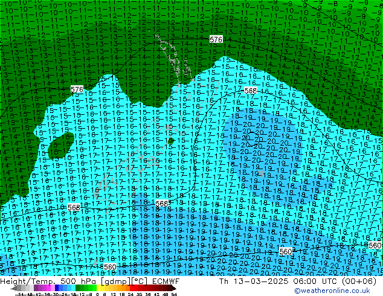The image size is (383, 296).
Task: Pick the dark navy blue swatch in the legend
Action: (57, 288)
